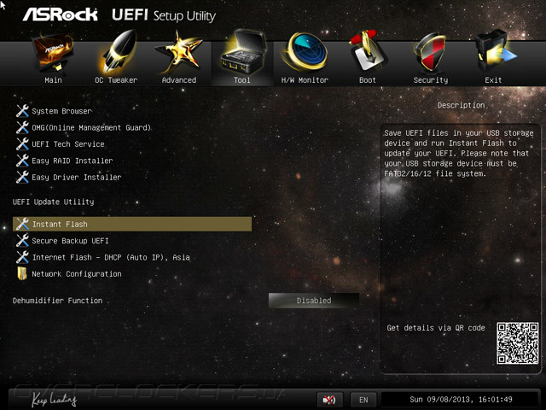Click wrench icon beside Easy Driver Installer
This screenshot has width=546, height=410.
click(x=22, y=177)
